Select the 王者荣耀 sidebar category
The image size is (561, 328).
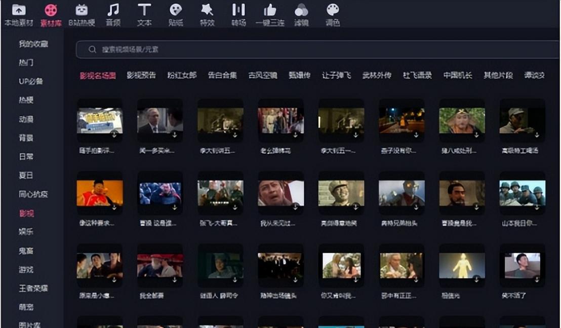[33, 288]
